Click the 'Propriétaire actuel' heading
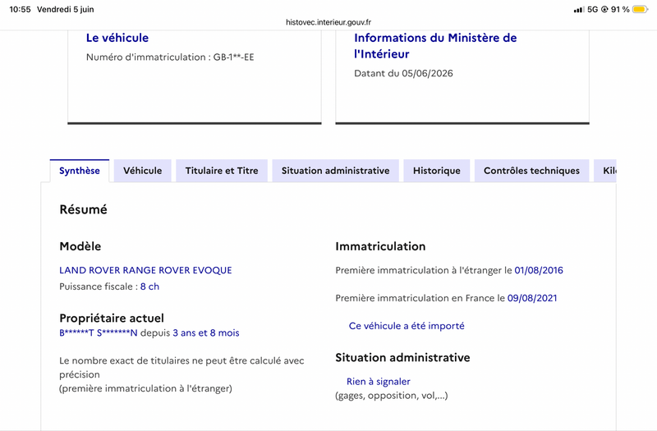This screenshot has width=657, height=431. point(112,319)
